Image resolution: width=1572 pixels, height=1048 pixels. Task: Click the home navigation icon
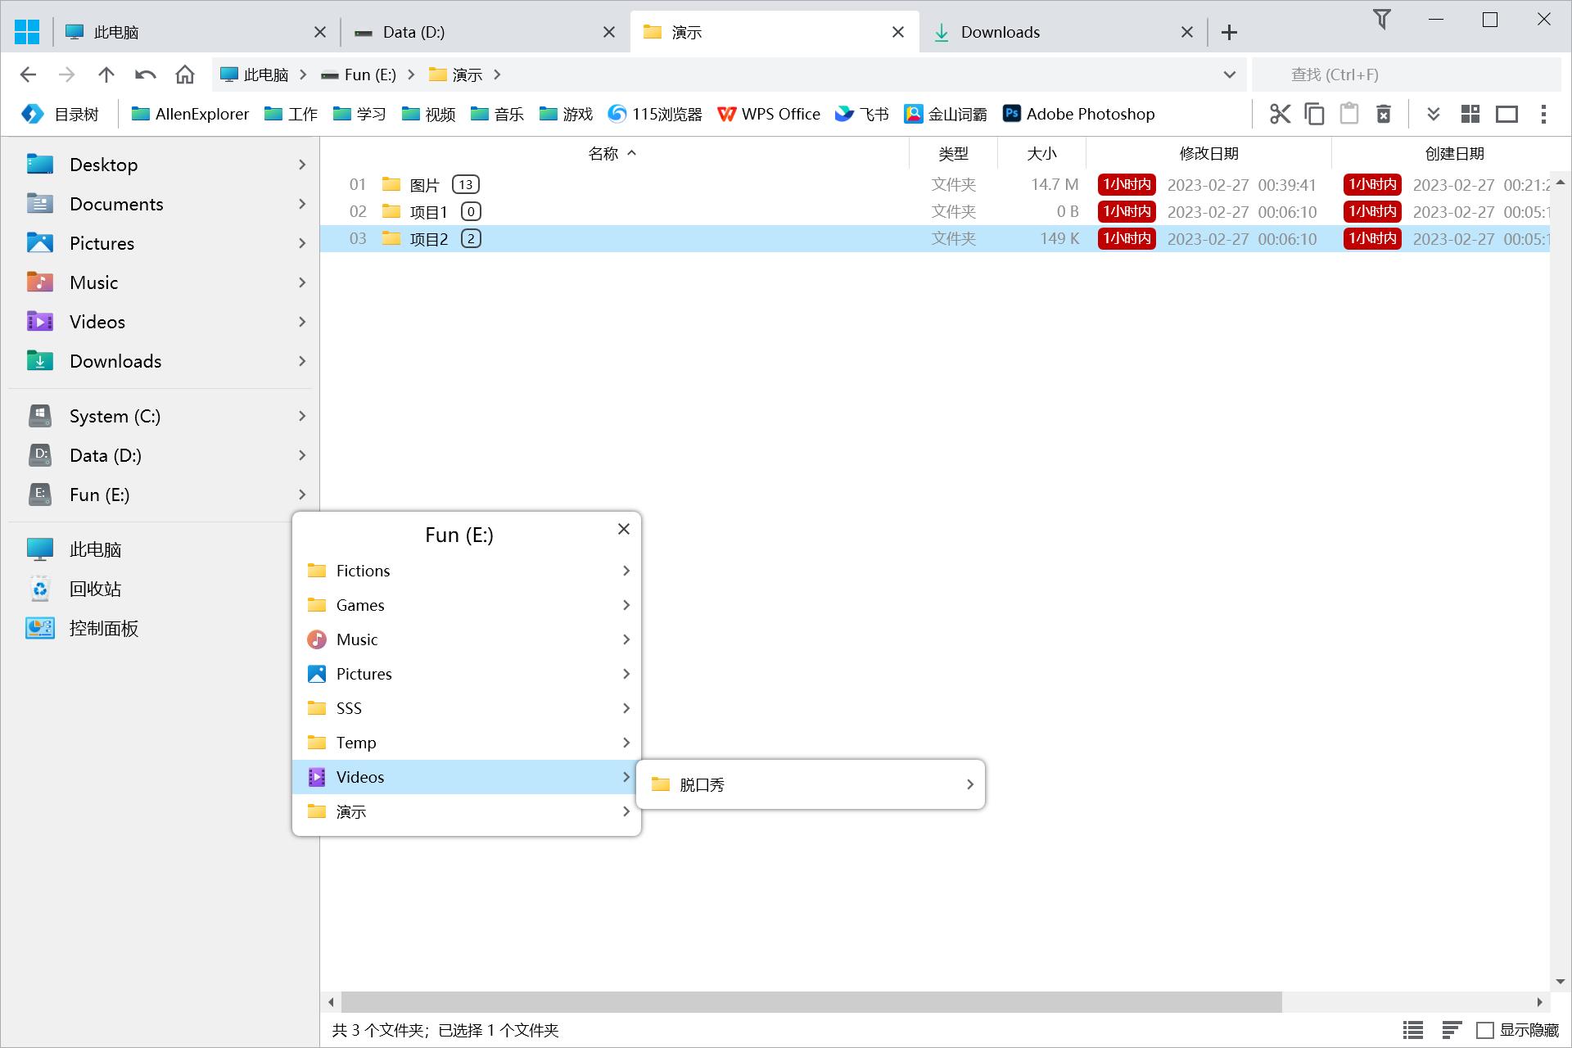(x=185, y=75)
